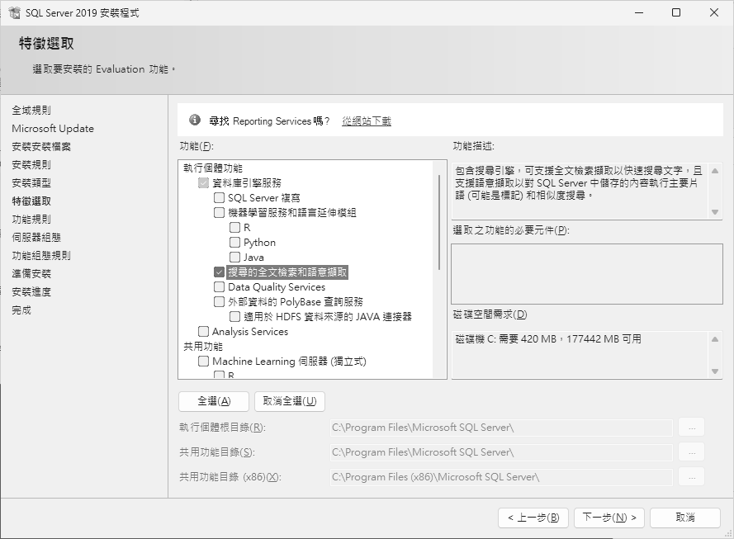This screenshot has height=539, width=734.
Task: Click the 全選(A) button
Action: (214, 401)
